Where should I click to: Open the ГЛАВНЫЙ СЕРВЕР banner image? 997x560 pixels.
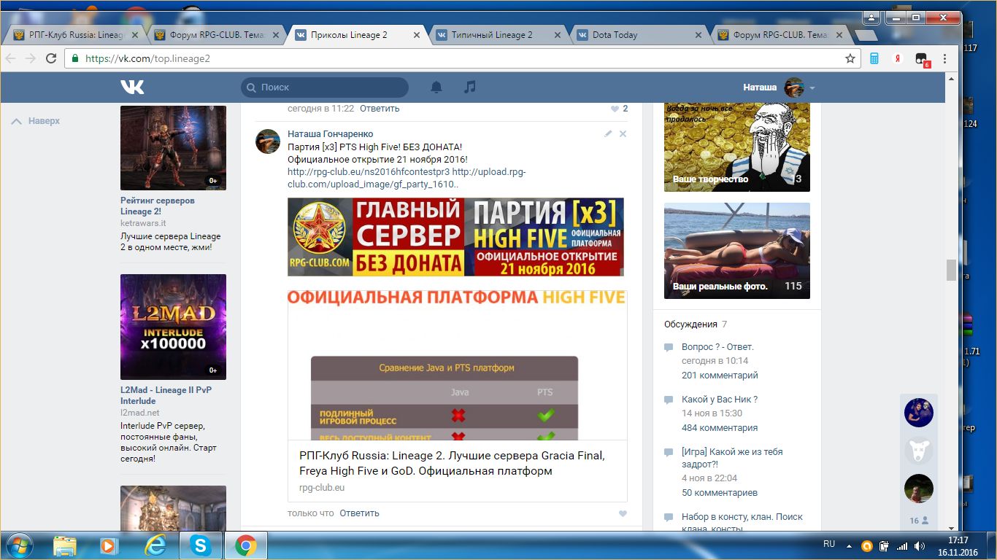point(455,237)
